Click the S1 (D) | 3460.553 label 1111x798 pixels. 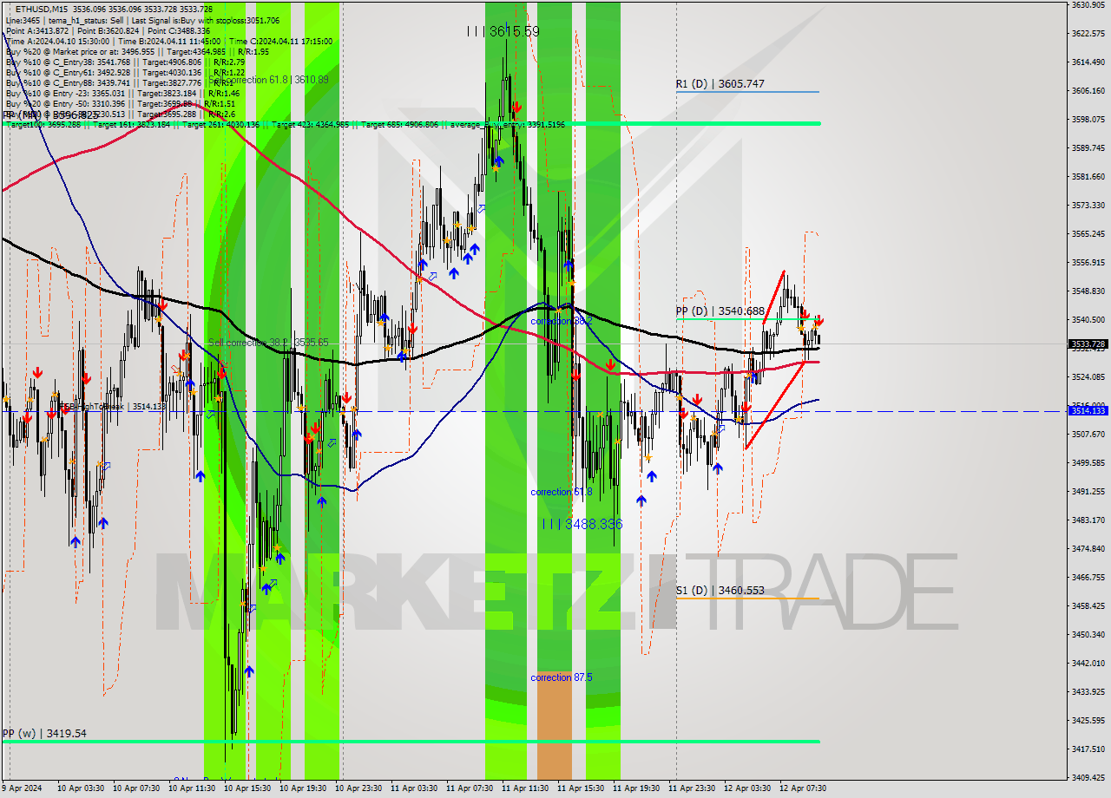pyautogui.click(x=720, y=591)
